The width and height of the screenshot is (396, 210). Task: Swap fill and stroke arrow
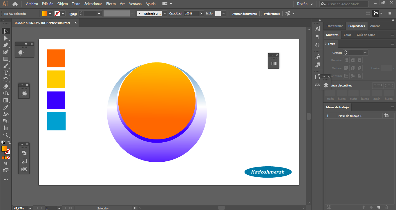pos(9,142)
